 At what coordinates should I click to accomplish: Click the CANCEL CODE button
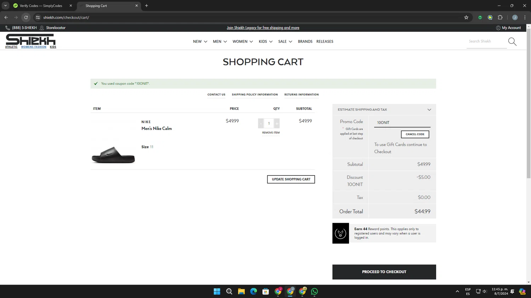(x=415, y=134)
